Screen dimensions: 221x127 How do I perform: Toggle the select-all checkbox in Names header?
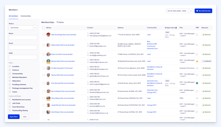(44, 28)
